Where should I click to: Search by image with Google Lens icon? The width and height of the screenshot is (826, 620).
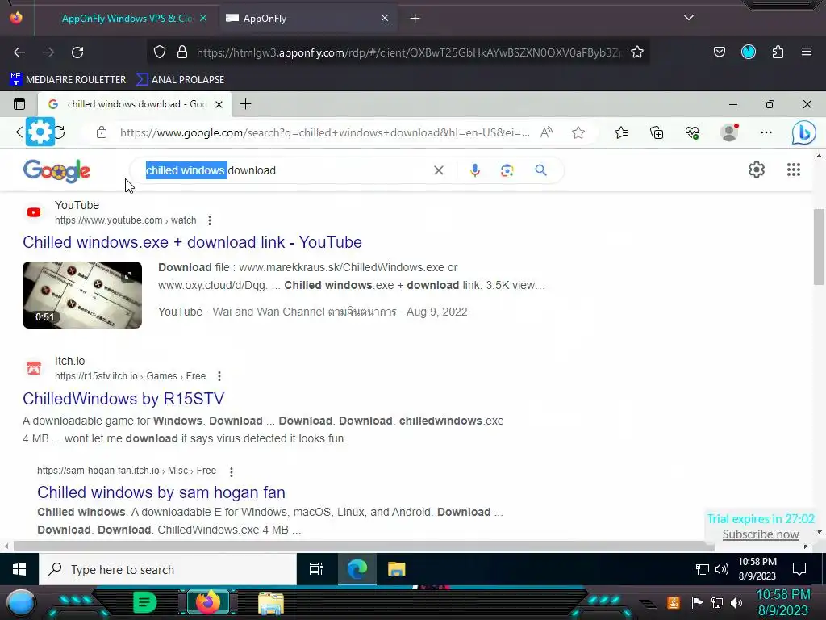pyautogui.click(x=507, y=170)
